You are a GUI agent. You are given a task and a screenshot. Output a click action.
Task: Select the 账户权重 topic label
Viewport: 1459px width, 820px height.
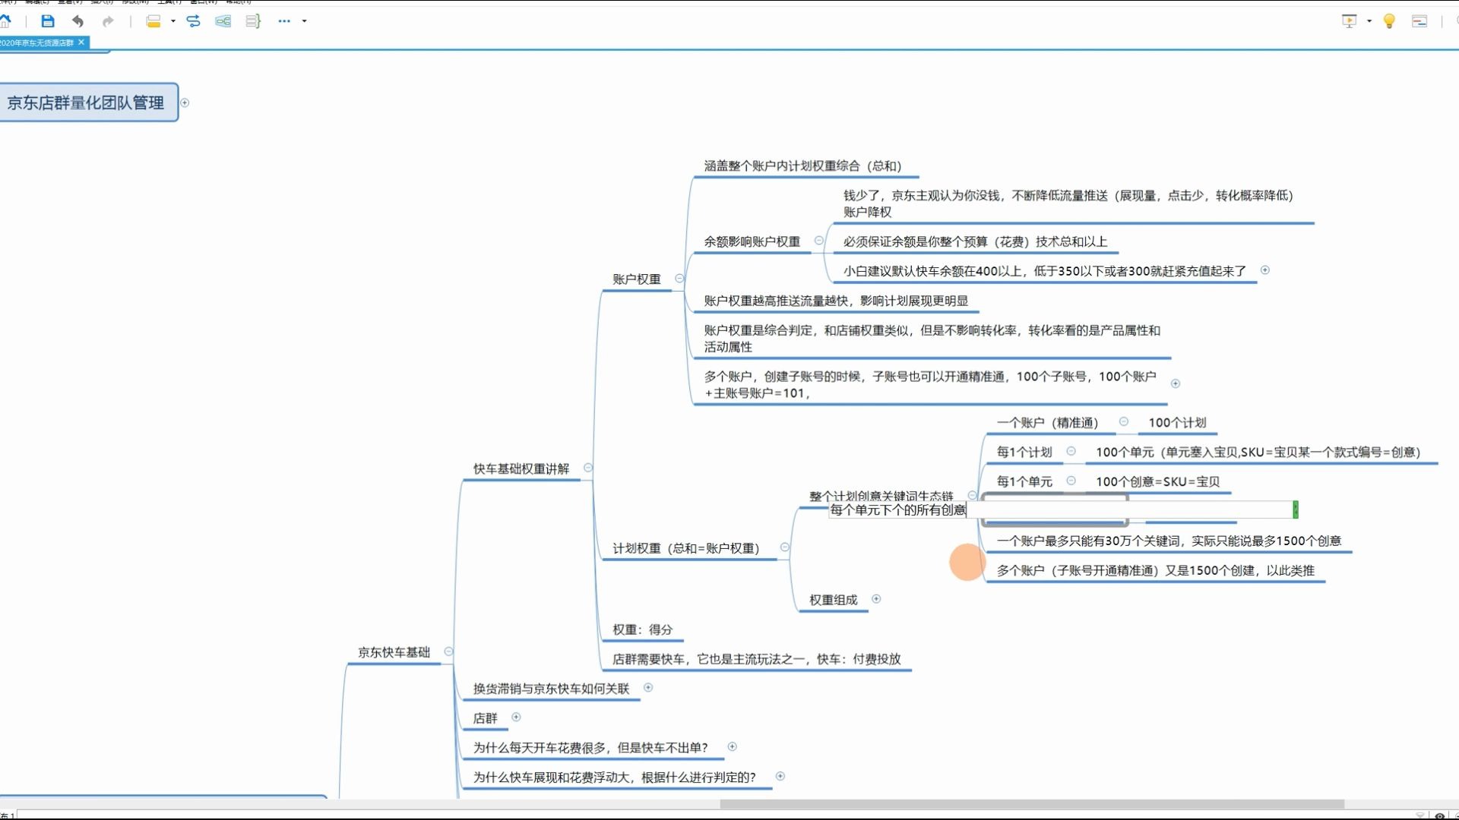pos(637,279)
